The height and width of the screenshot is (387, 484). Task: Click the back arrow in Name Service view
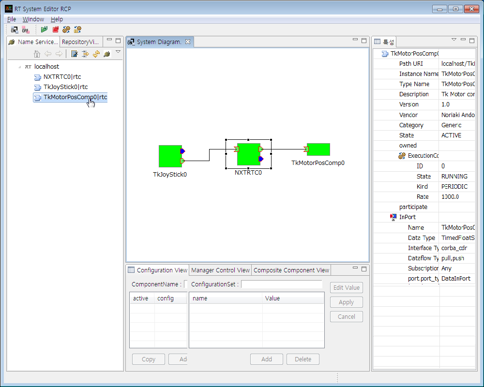tap(48, 54)
